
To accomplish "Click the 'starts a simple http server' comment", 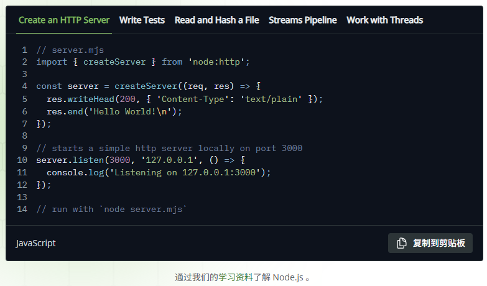I will (169, 148).
